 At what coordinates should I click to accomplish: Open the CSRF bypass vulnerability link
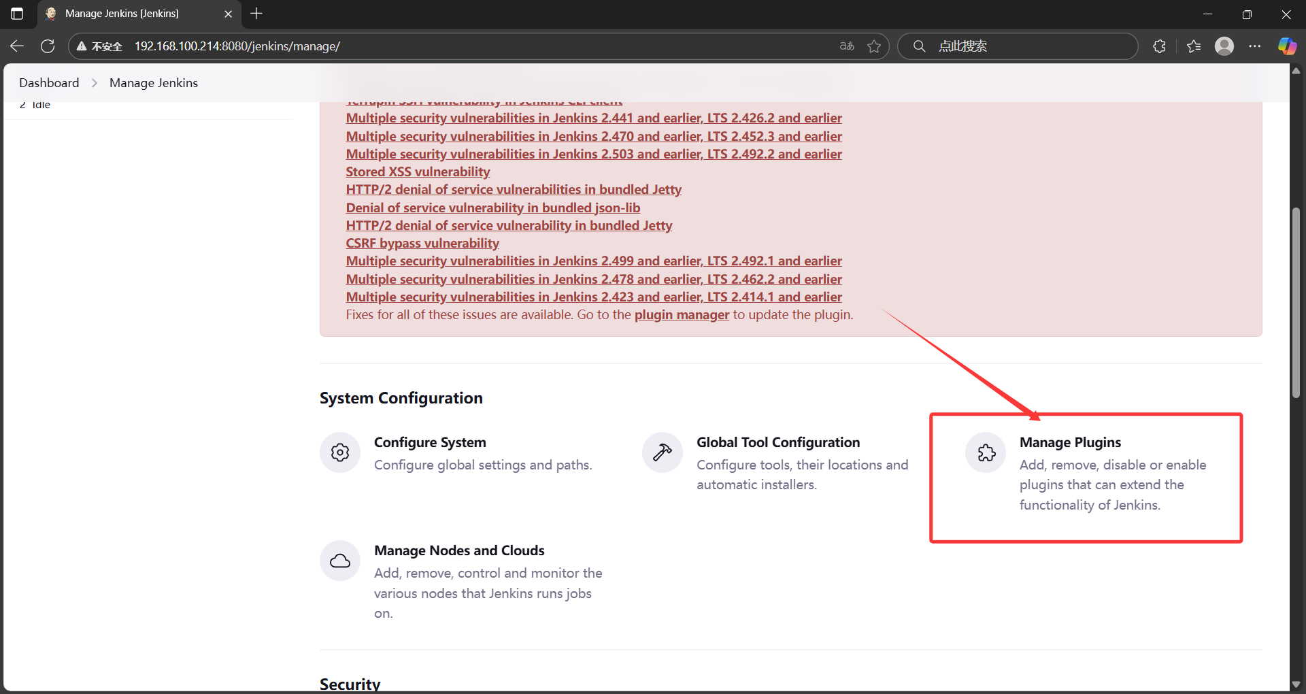tap(422, 243)
